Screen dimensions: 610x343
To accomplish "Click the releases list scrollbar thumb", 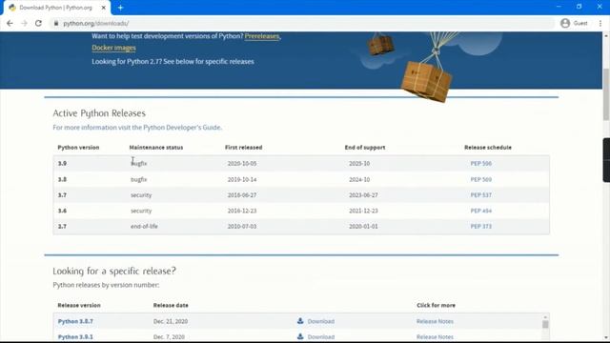I will point(545,324).
